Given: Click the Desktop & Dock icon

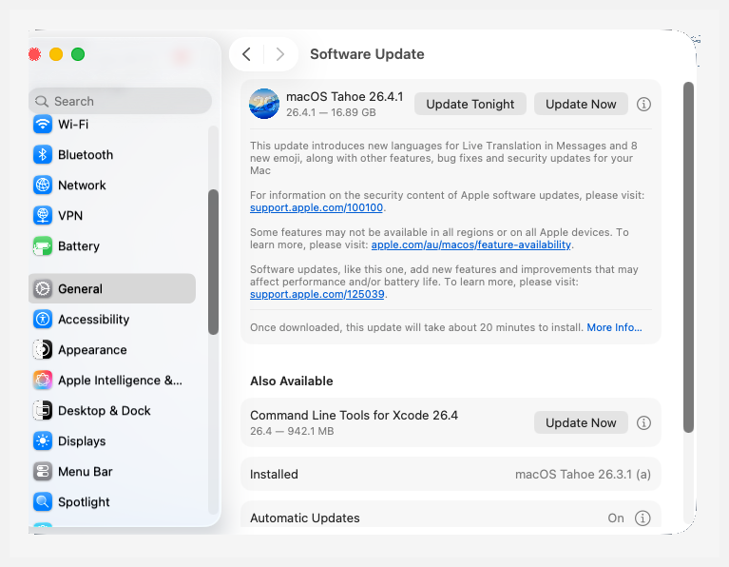Looking at the screenshot, I should [43, 411].
